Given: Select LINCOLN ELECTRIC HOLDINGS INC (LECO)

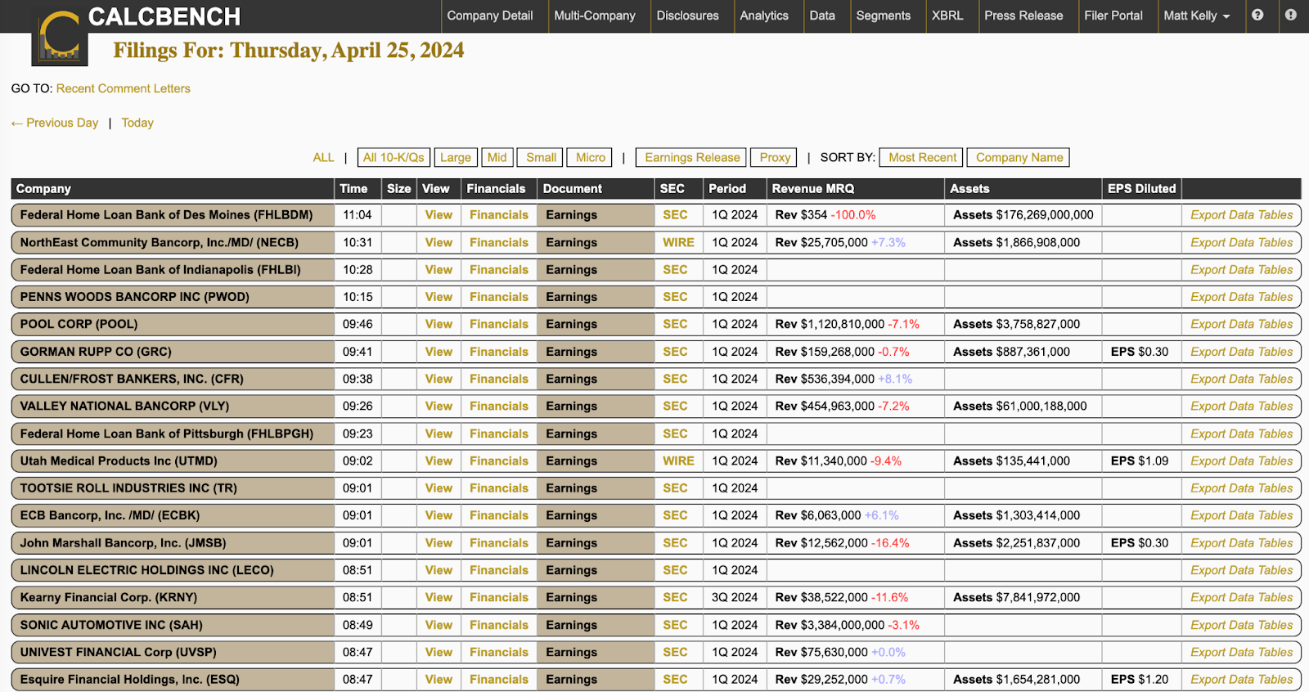Looking at the screenshot, I should (x=146, y=570).
